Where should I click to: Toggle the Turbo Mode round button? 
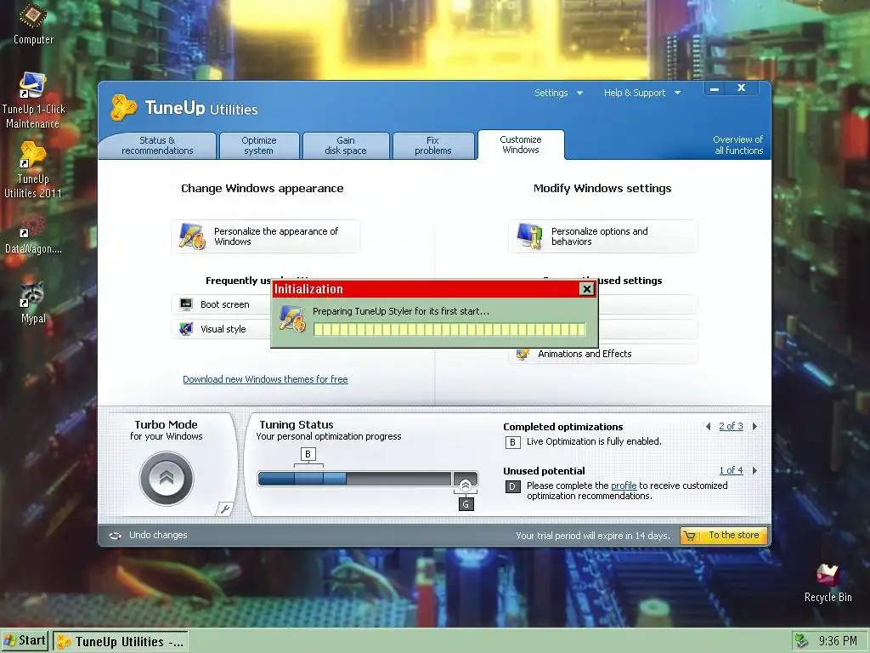point(167,479)
